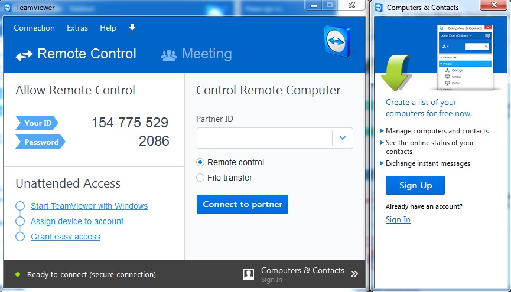Select the File transfer radio button

(200, 178)
